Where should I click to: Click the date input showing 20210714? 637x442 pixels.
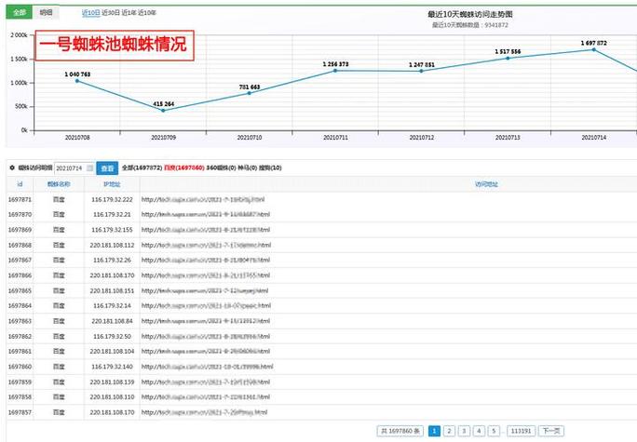(x=70, y=168)
